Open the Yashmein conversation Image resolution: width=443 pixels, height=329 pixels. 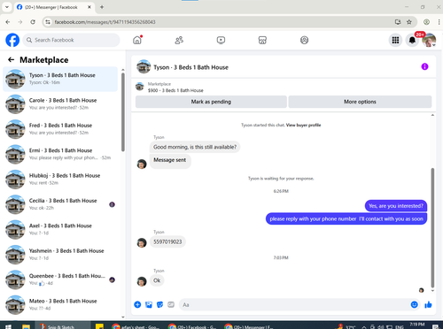tap(60, 254)
